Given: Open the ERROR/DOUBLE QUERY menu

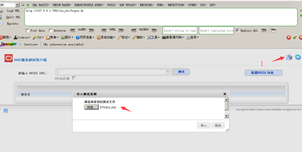Looking at the screenshot, I should click(89, 5).
